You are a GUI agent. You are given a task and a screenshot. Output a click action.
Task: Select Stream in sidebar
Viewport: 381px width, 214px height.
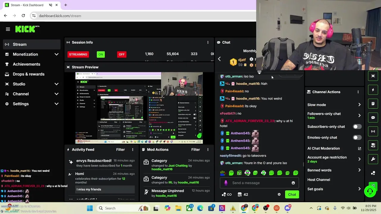[32, 44]
